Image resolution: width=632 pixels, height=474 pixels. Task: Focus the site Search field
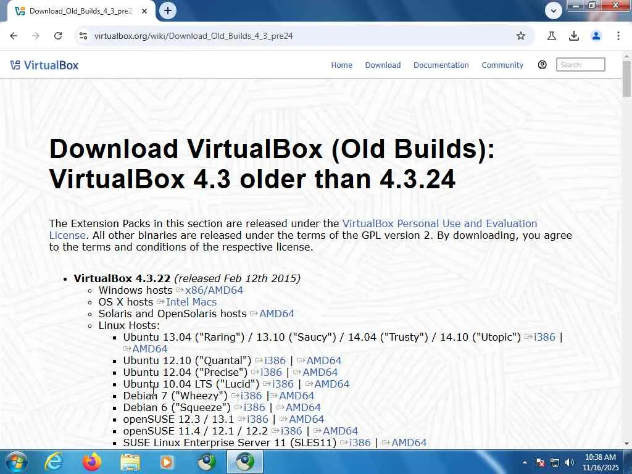[x=580, y=64]
